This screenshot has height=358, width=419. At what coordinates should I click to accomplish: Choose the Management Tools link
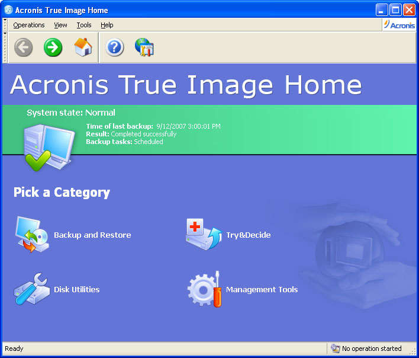[x=262, y=289]
